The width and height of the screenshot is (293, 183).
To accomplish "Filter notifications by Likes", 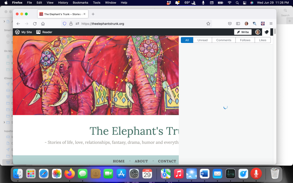I will coord(262,40).
